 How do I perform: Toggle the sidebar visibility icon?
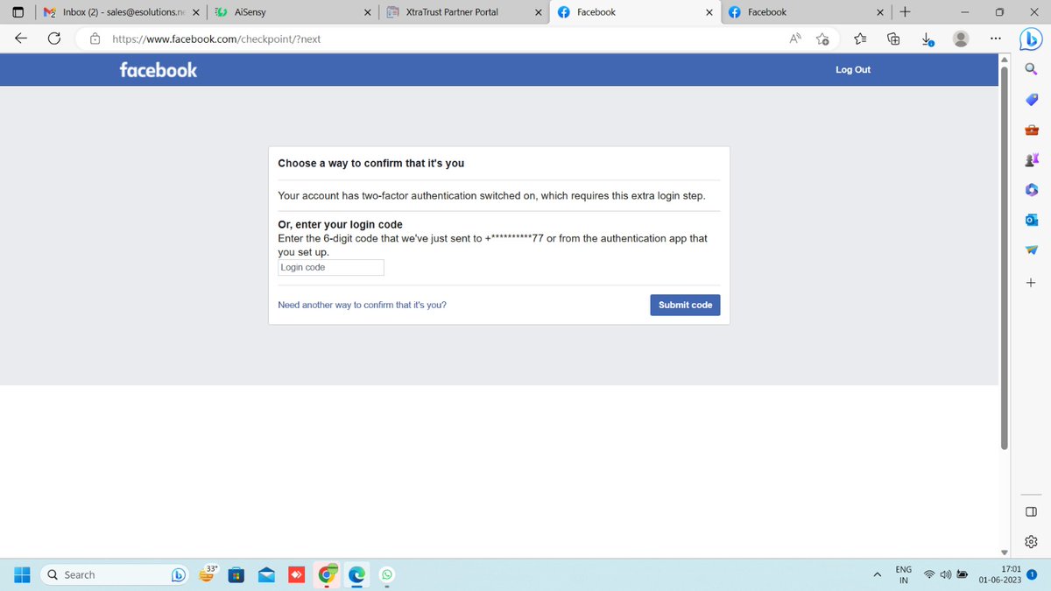pos(1031,511)
